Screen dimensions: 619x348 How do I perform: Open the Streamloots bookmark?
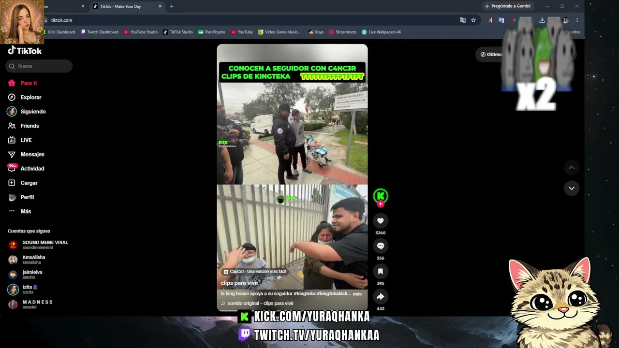click(342, 32)
